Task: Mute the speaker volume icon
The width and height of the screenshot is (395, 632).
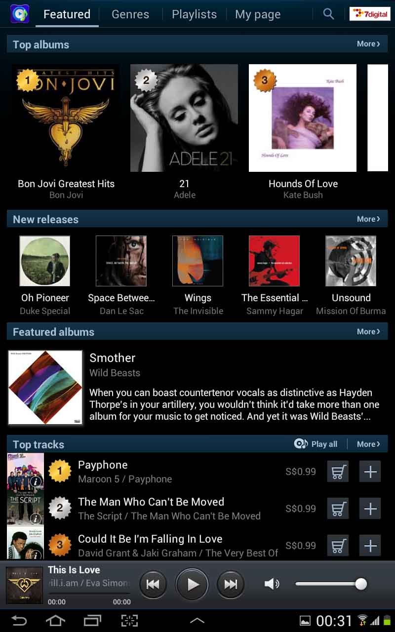Action: (x=272, y=584)
